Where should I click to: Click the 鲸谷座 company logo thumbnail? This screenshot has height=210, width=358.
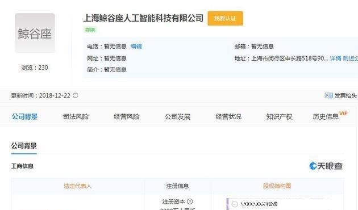tap(35, 33)
